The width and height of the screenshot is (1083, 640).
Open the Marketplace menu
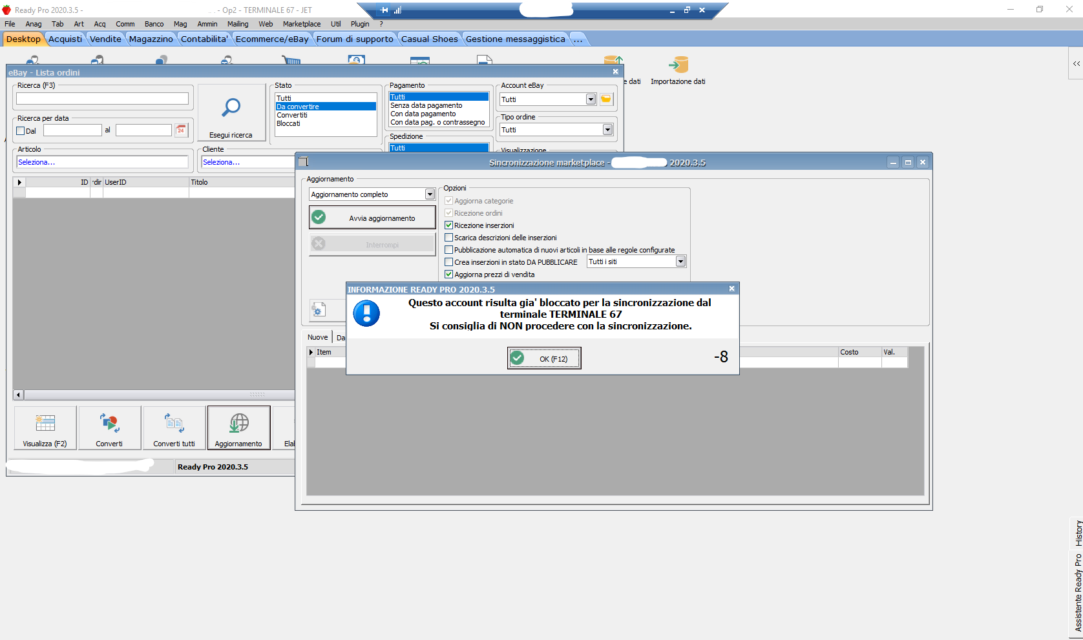click(x=301, y=24)
